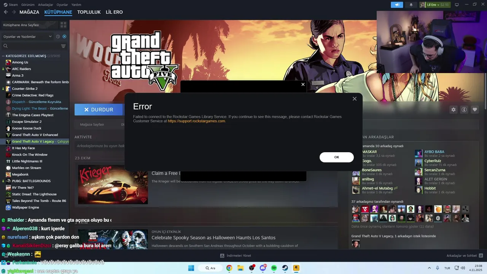Open game info icon

(464, 110)
